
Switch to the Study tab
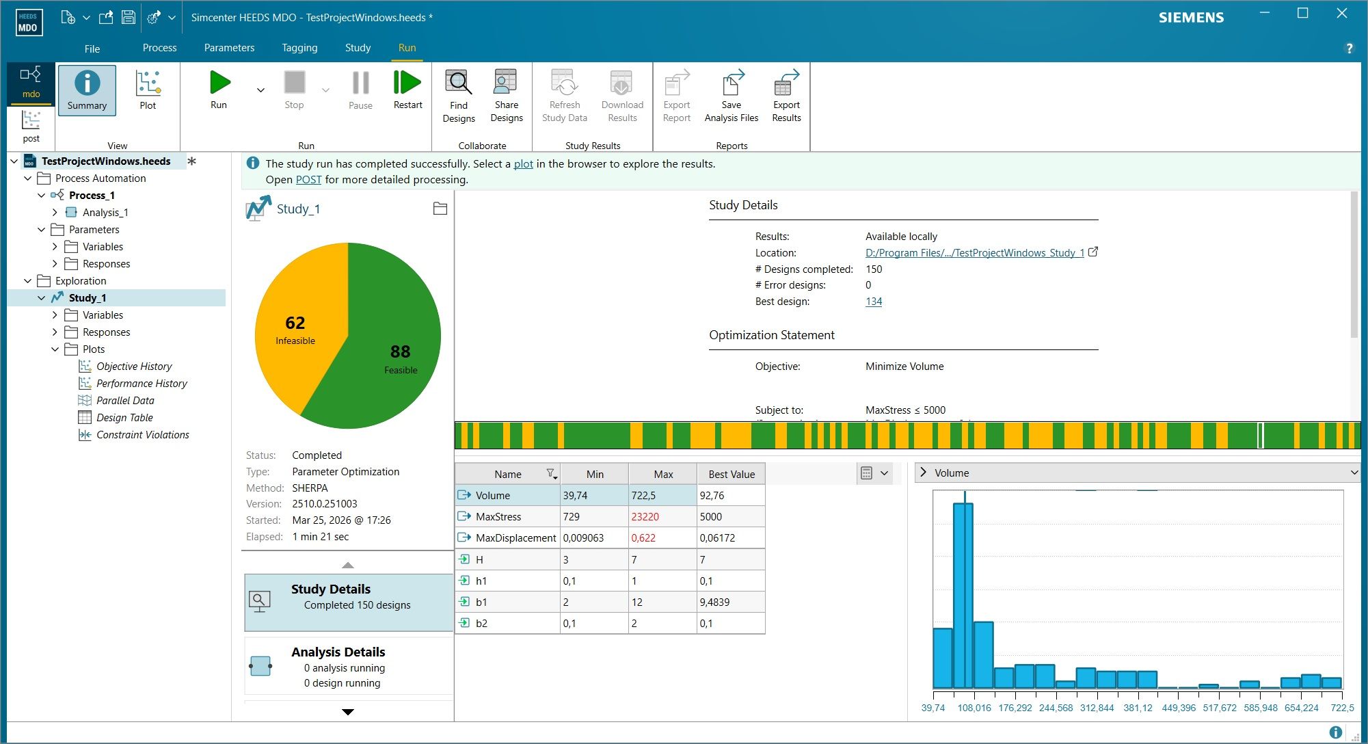pos(358,48)
